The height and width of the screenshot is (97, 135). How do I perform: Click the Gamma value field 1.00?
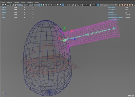click(x=94, y=5)
